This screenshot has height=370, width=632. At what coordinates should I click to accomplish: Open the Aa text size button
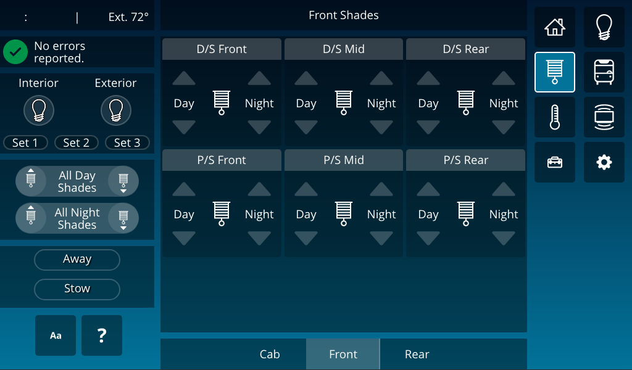coord(55,335)
